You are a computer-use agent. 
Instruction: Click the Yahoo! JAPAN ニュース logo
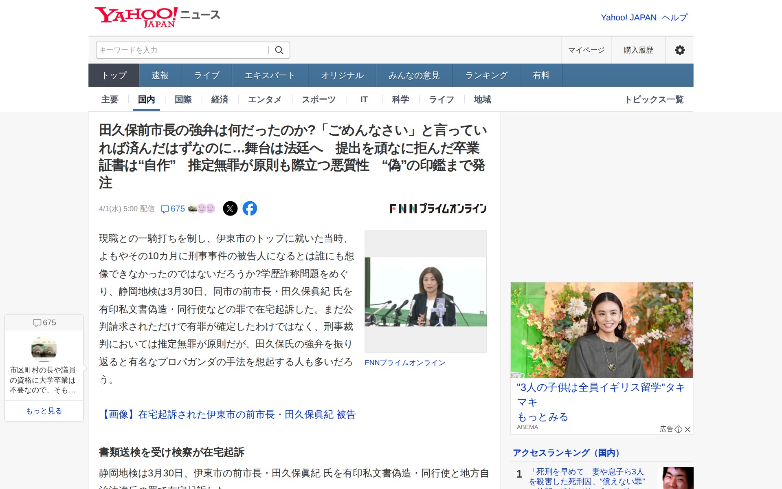pyautogui.click(x=157, y=17)
